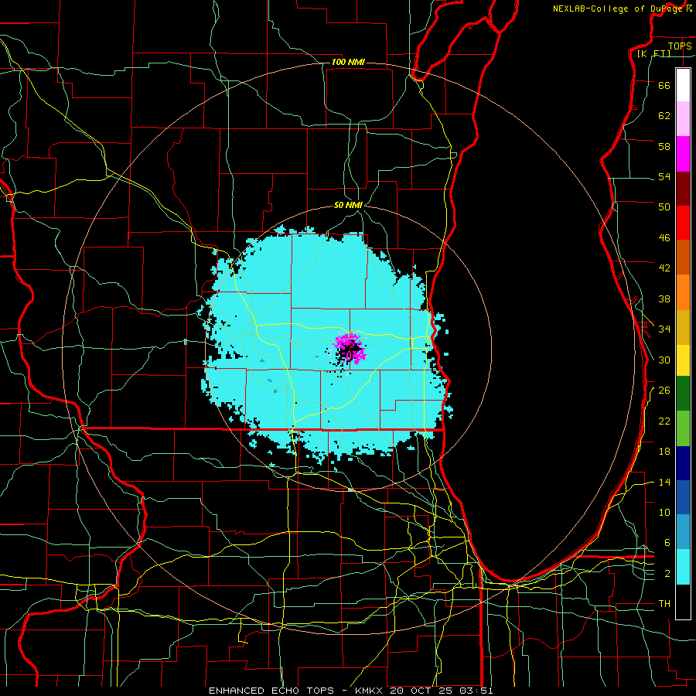Image resolution: width=696 pixels, height=696 pixels.
Task: Pick the bright yellow legend swatch
Action: [x=683, y=360]
